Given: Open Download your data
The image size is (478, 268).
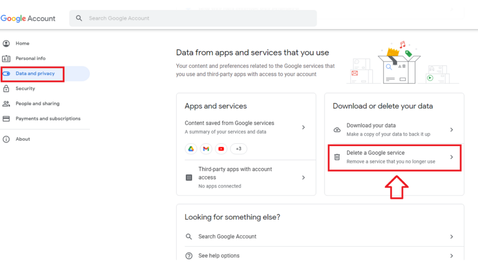Looking at the screenshot, I should [394, 130].
